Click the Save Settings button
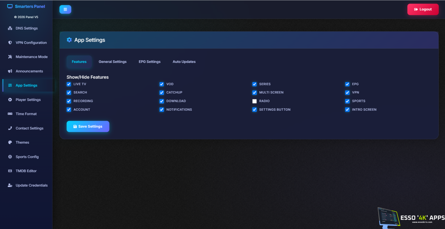This screenshot has width=445, height=229. click(x=88, y=126)
